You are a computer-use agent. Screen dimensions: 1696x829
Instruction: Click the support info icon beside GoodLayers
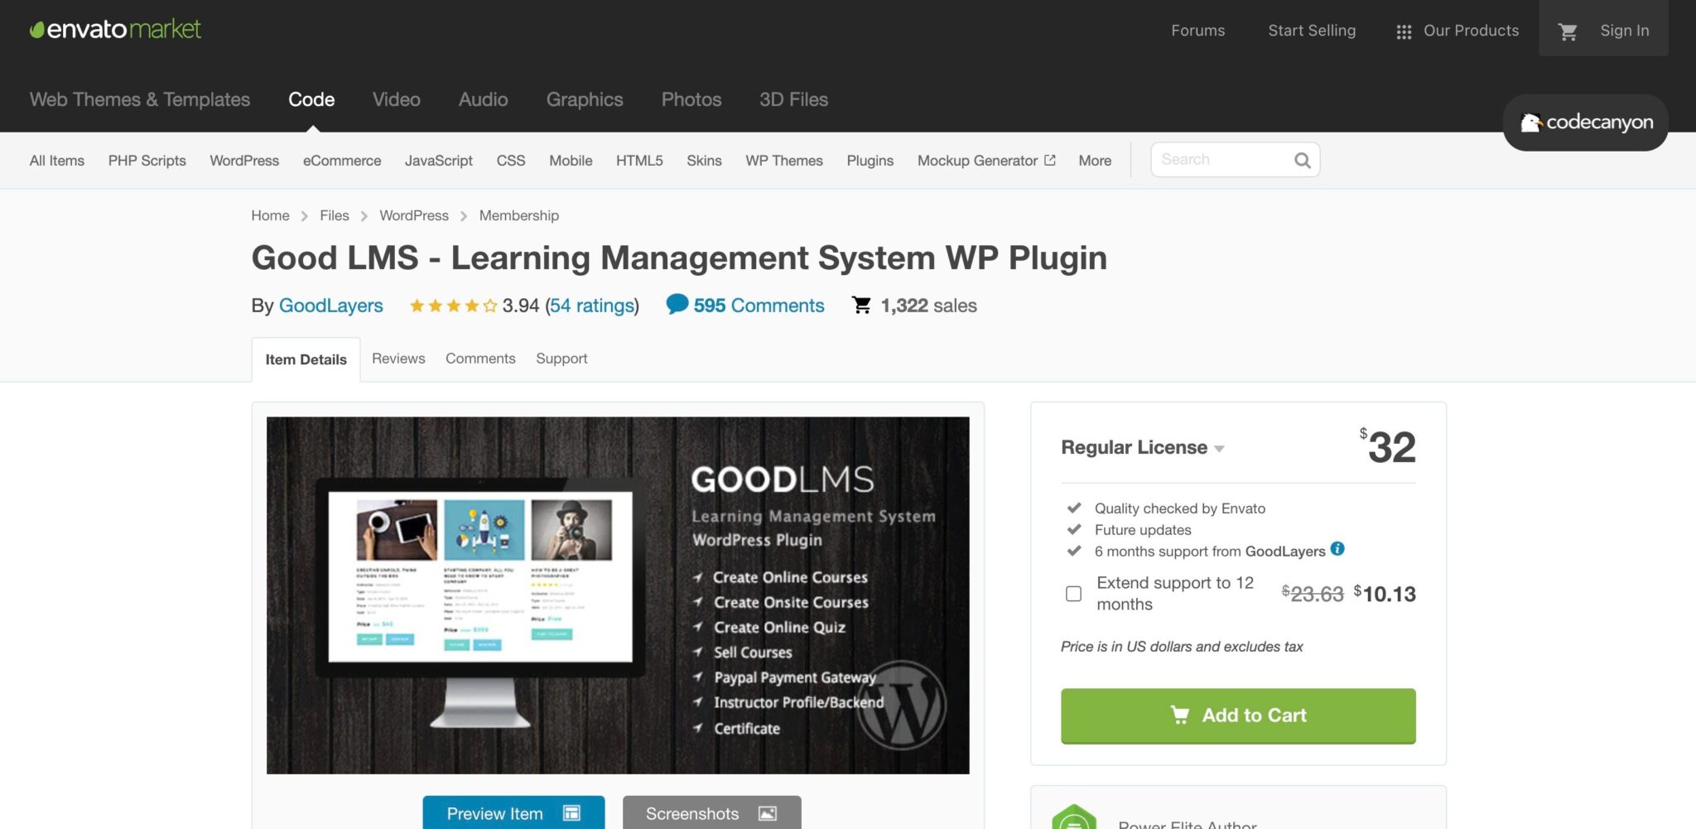pos(1337,549)
